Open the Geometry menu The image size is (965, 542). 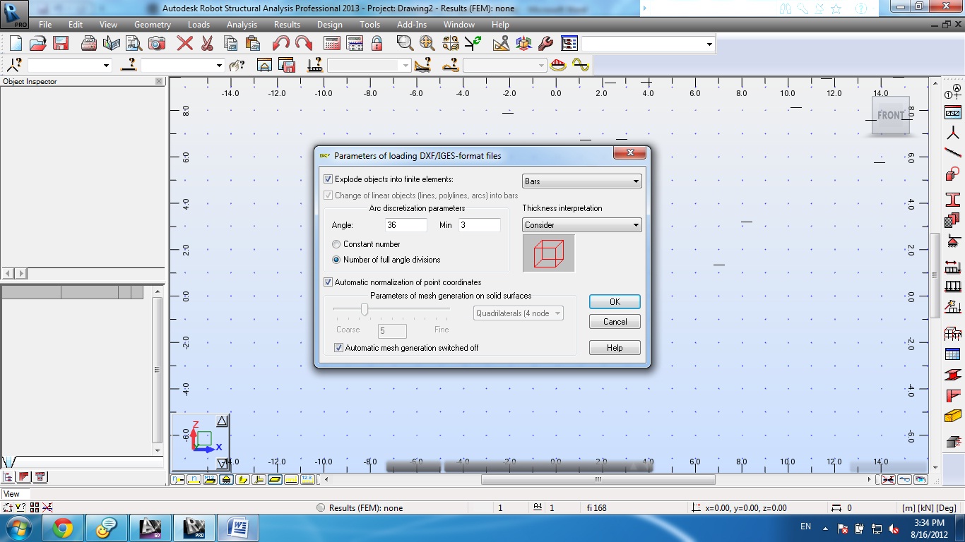tap(153, 25)
